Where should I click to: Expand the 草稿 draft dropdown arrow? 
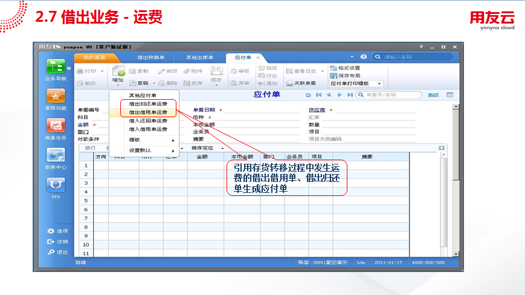coord(154,83)
